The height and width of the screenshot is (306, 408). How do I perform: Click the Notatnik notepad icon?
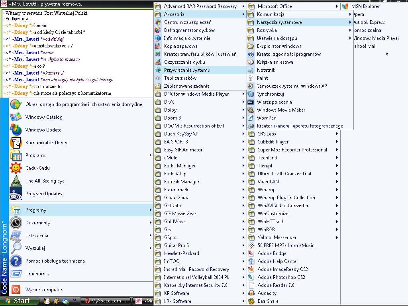(251, 70)
